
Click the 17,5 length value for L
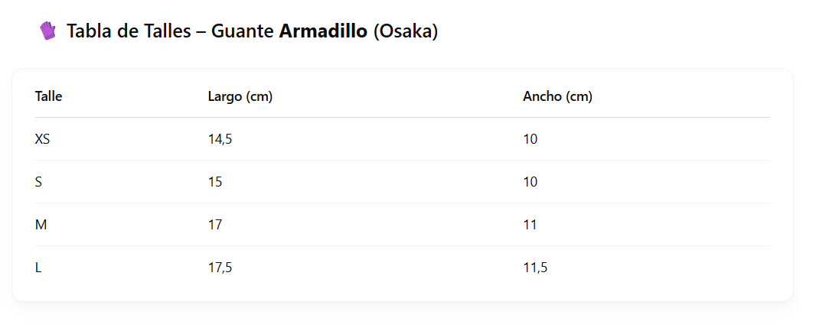pyautogui.click(x=220, y=268)
